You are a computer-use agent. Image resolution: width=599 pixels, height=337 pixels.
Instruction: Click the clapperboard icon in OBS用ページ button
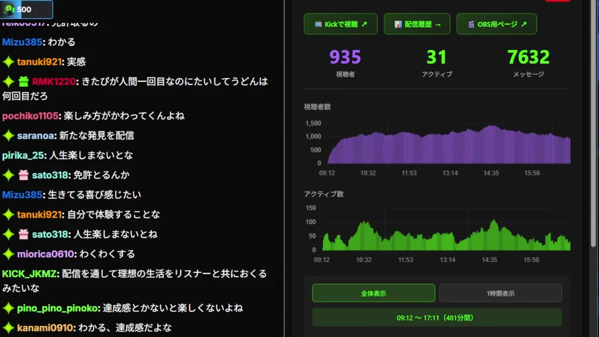pyautogui.click(x=471, y=24)
